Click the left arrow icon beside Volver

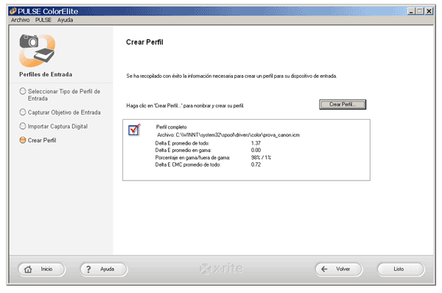click(x=324, y=269)
